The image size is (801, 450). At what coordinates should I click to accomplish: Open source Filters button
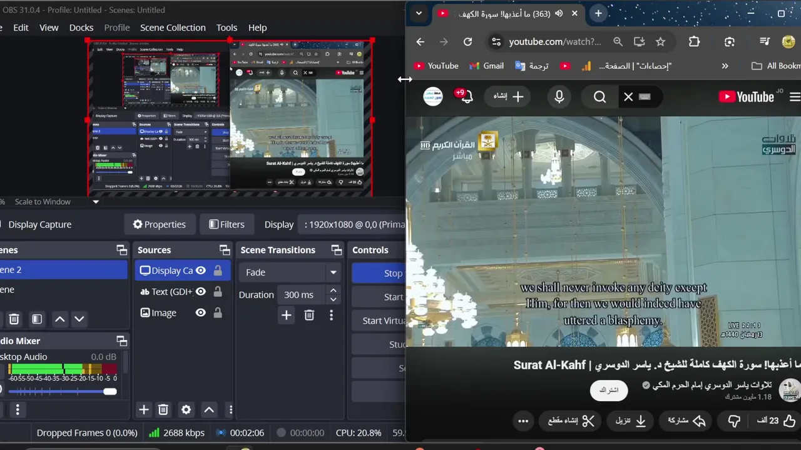227,224
